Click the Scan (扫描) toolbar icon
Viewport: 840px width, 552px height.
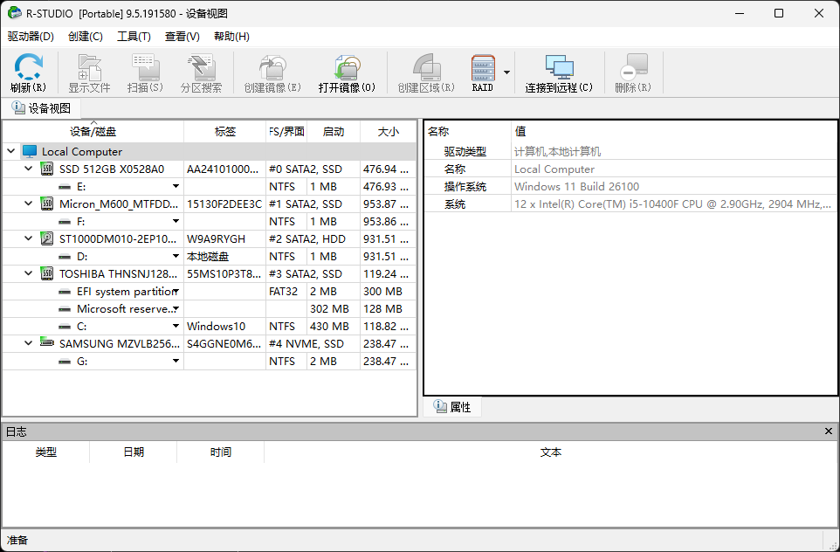[145, 67]
